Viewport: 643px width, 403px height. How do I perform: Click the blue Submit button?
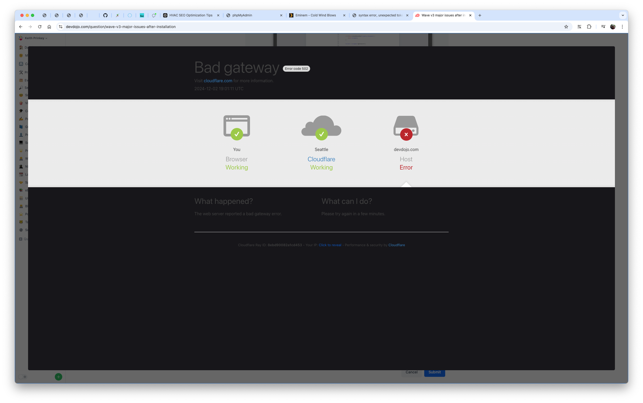pos(434,372)
